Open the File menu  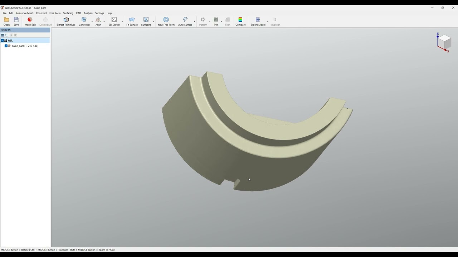(x=5, y=13)
